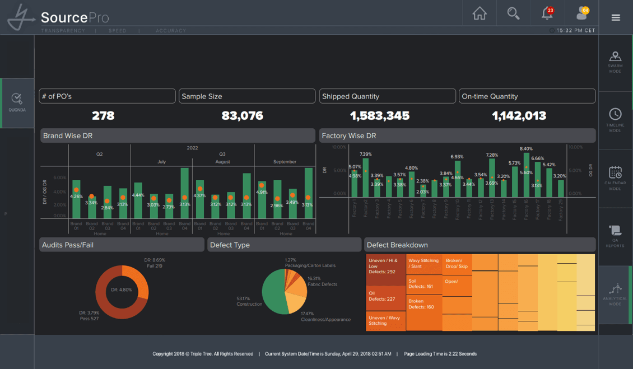This screenshot has width=633, height=369.
Task: Select the Defect Breakdown panel title
Action: (397, 245)
